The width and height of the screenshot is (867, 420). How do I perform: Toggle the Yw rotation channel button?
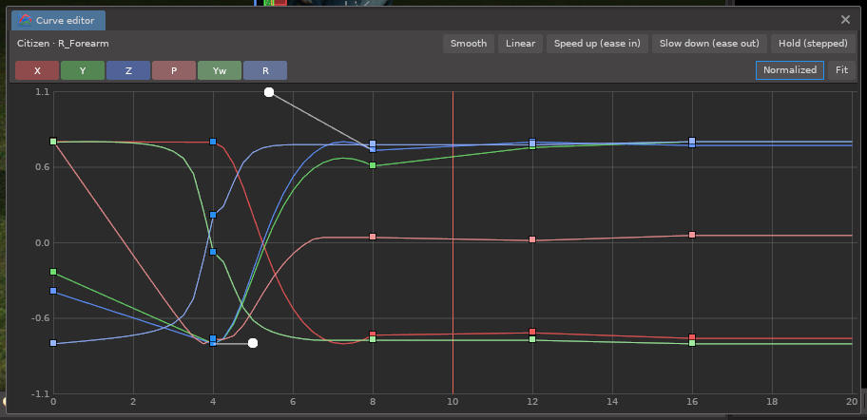pos(220,70)
